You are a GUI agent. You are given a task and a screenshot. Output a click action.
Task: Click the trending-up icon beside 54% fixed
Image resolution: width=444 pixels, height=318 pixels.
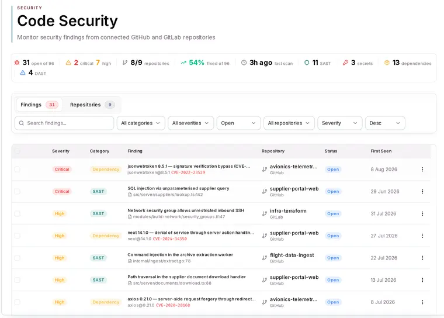coord(183,63)
